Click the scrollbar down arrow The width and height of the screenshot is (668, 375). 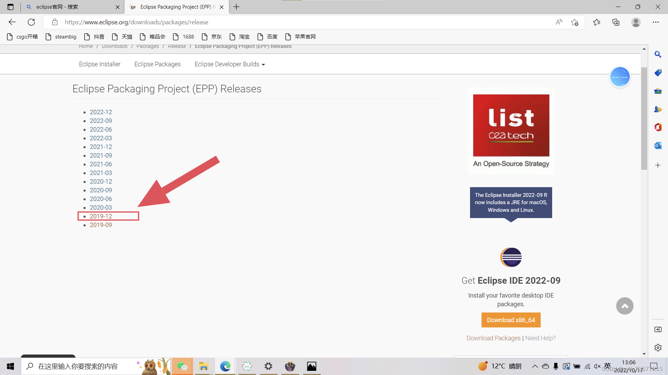[644, 354]
